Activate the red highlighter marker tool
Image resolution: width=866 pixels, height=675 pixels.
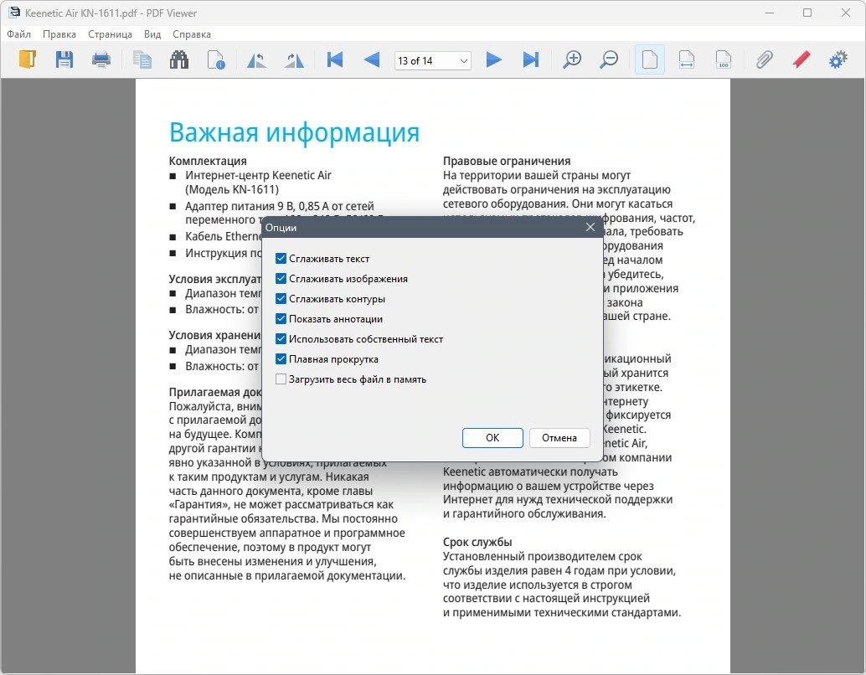802,59
